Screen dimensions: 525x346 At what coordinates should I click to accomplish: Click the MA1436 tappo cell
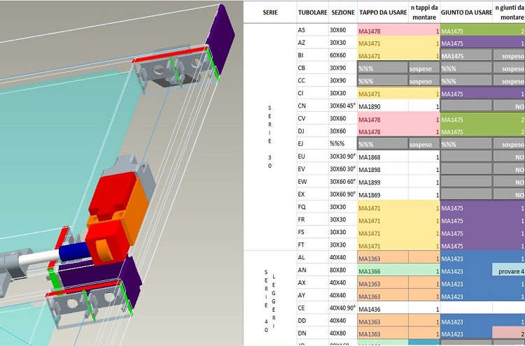tap(383, 308)
